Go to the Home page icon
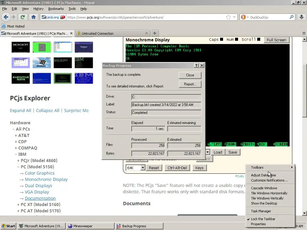Screen dimensions: 307x230 click(34, 17)
